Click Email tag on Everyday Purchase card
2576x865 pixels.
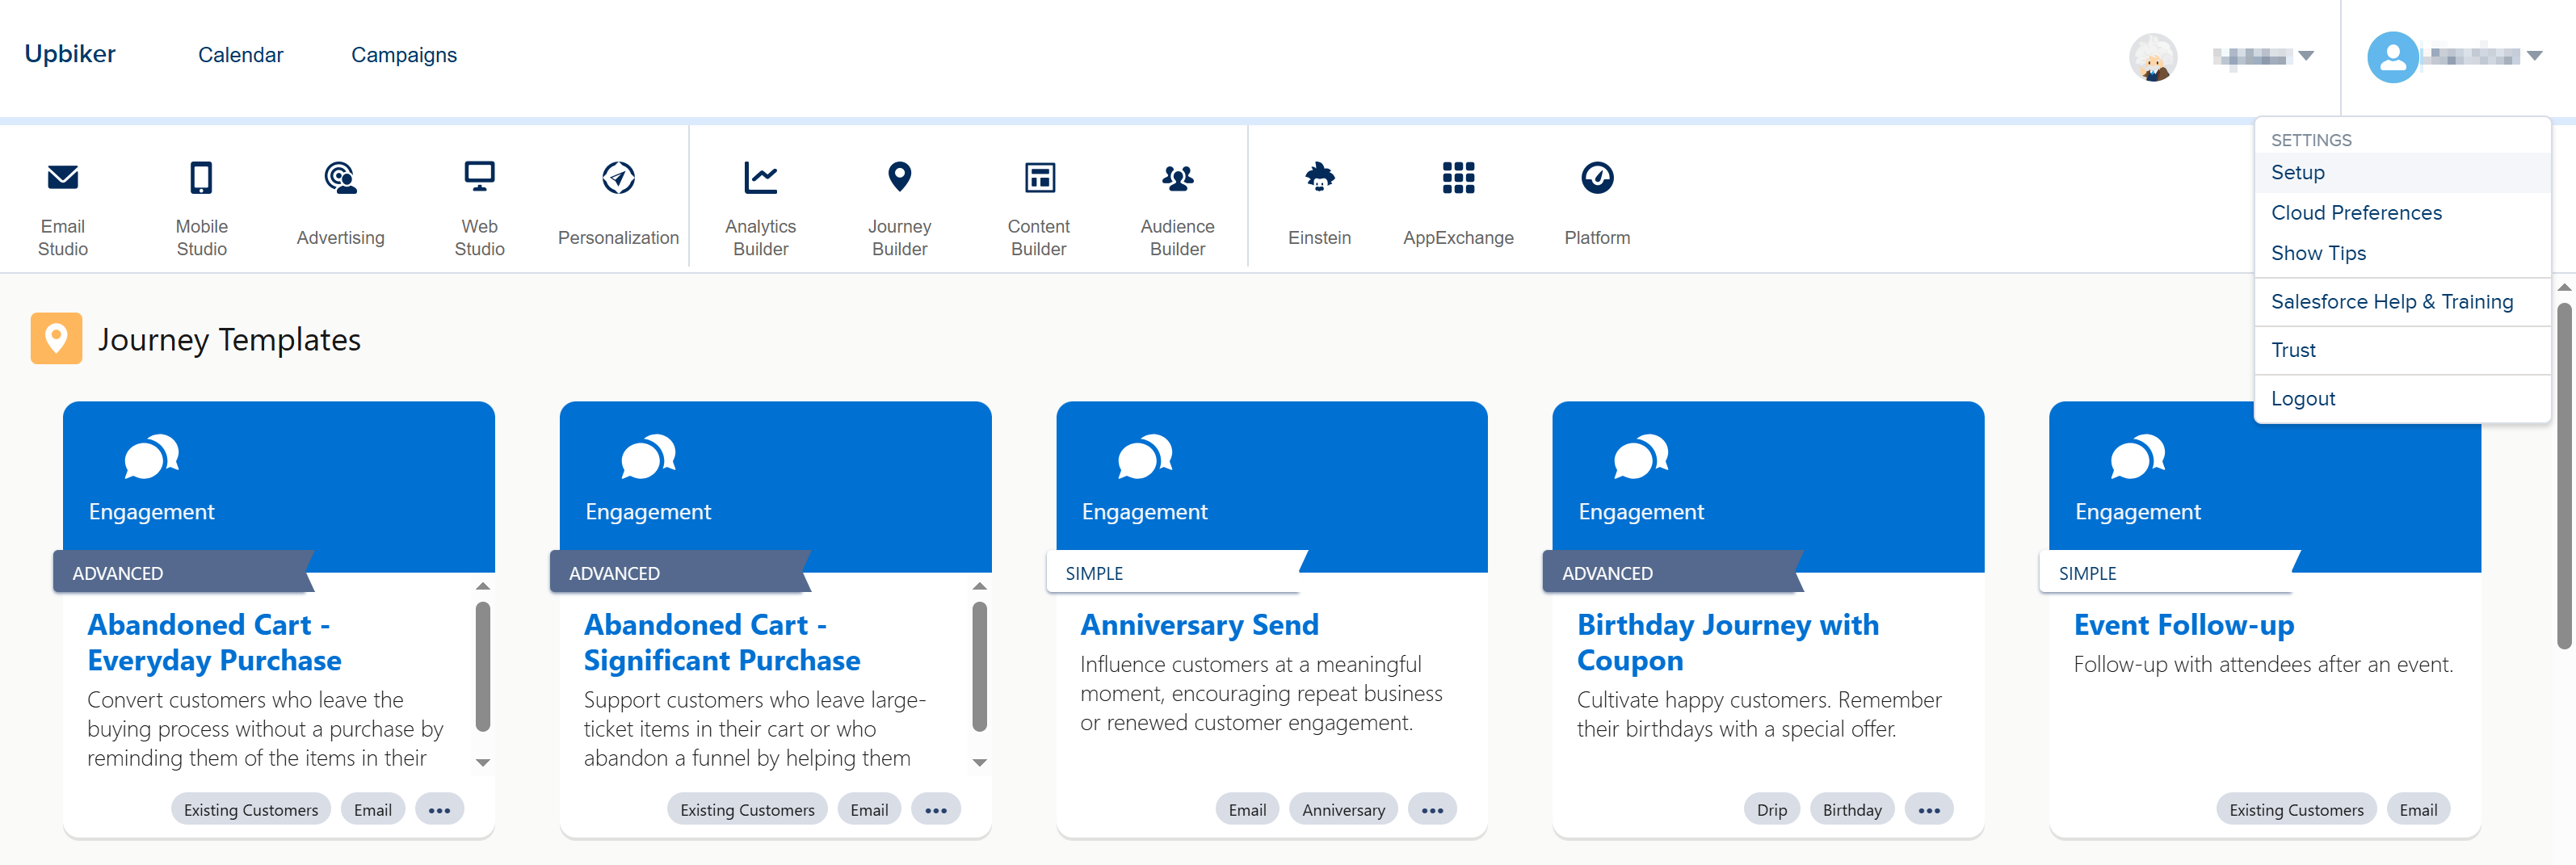(373, 810)
